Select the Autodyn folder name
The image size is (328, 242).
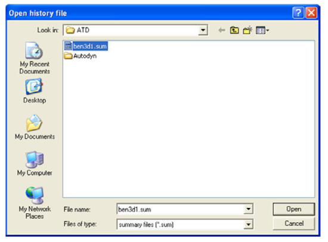tap(85, 56)
